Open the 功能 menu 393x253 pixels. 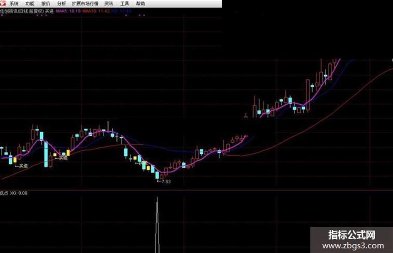(x=30, y=3)
